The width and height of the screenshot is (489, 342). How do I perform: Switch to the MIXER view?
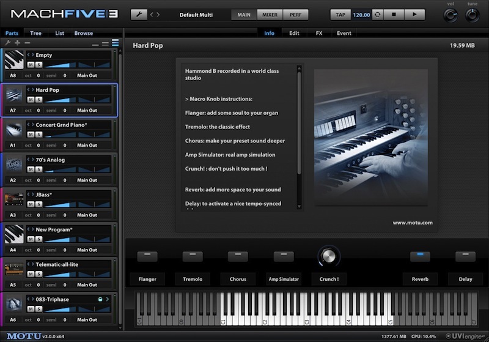270,15
